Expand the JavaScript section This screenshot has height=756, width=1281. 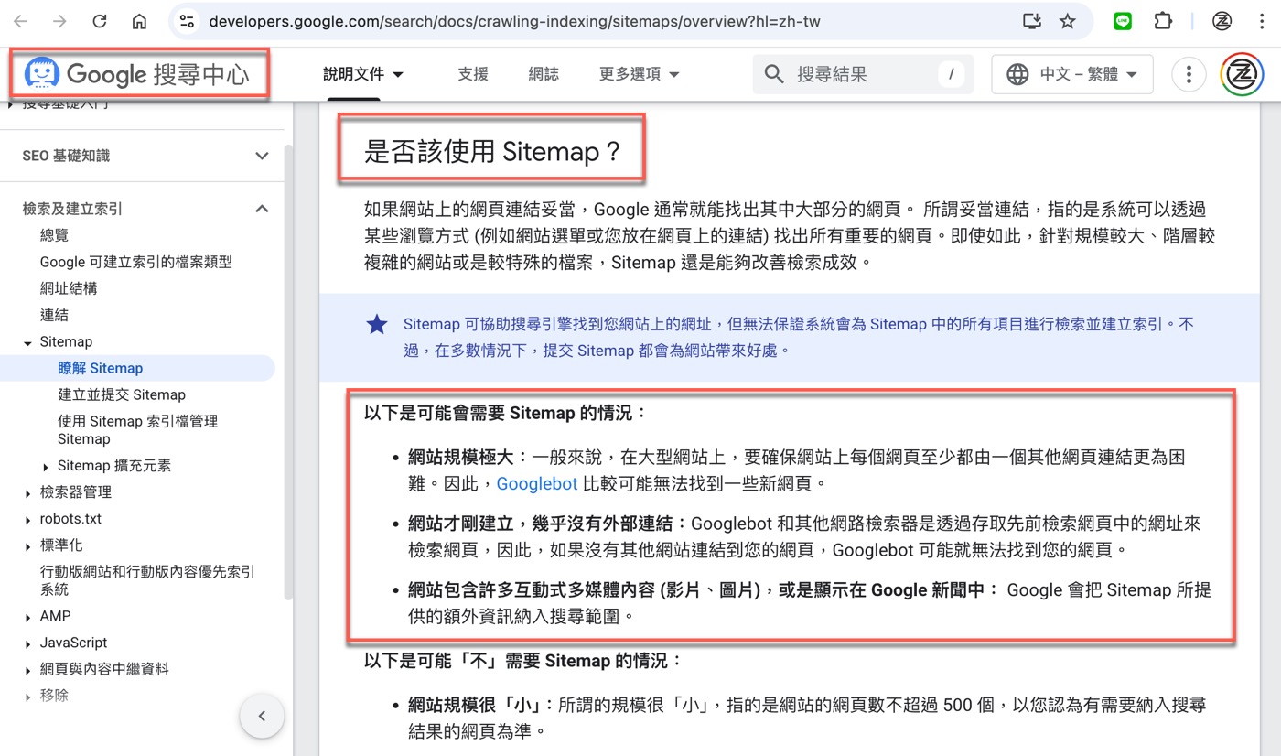tap(28, 644)
